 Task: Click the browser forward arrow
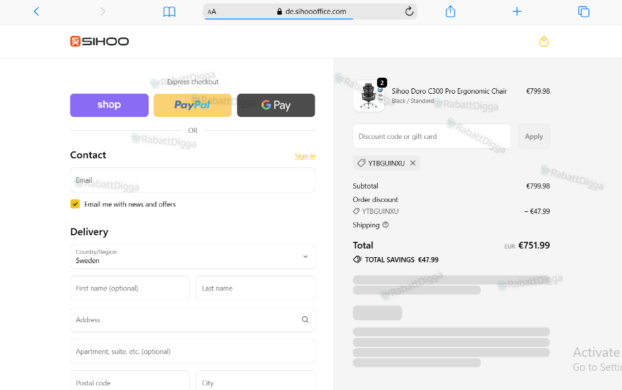[103, 11]
